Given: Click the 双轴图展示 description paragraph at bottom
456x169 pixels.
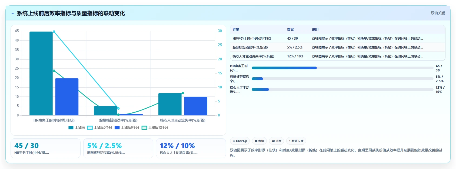Looking at the screenshot, I should tap(336, 153).
